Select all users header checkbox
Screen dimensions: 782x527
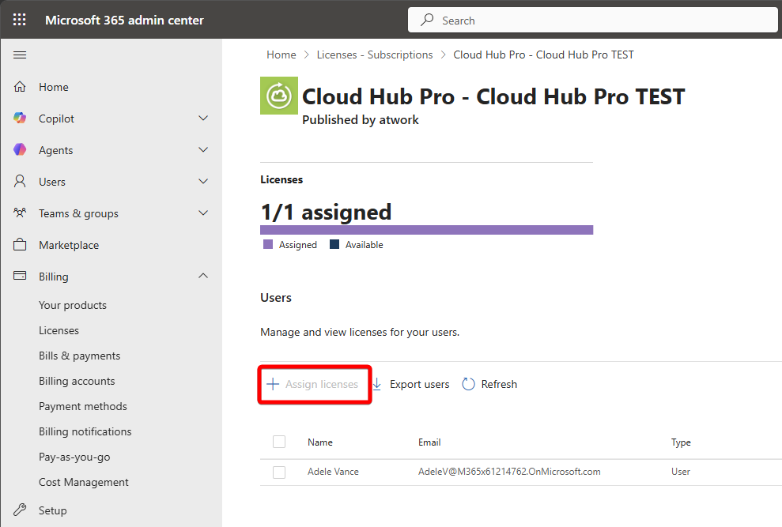pos(279,442)
